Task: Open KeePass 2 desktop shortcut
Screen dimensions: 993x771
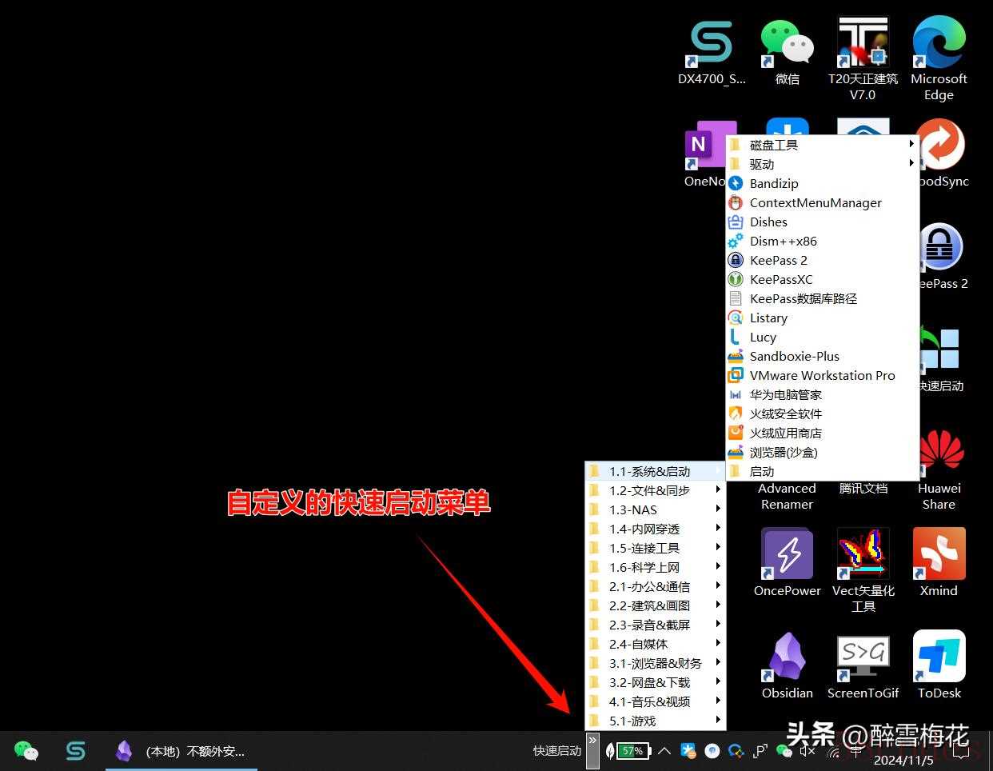Action: (x=943, y=256)
